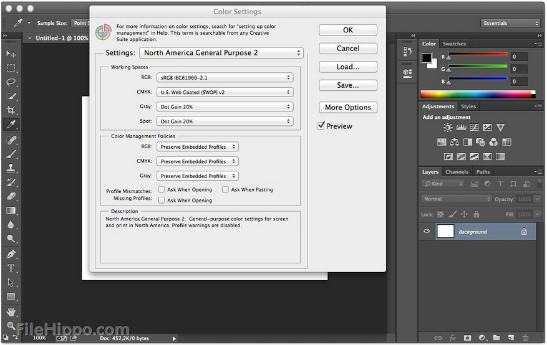Select the Dodge tool
This screenshot has height=345, width=547.
click(x=11, y=239)
